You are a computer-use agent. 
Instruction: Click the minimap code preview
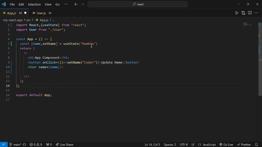coord(247,24)
